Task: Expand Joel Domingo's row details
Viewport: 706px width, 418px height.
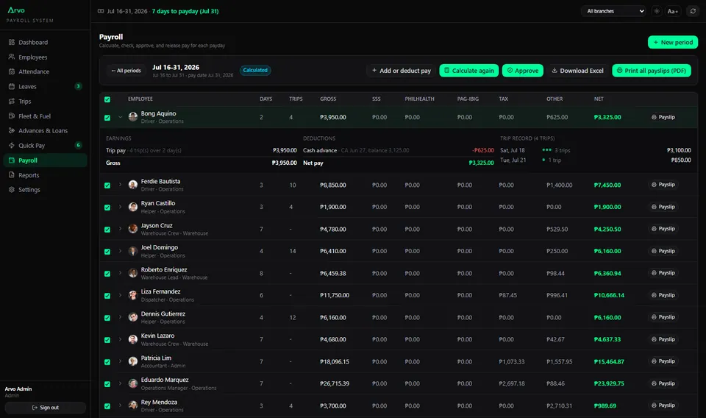Action: pos(120,251)
